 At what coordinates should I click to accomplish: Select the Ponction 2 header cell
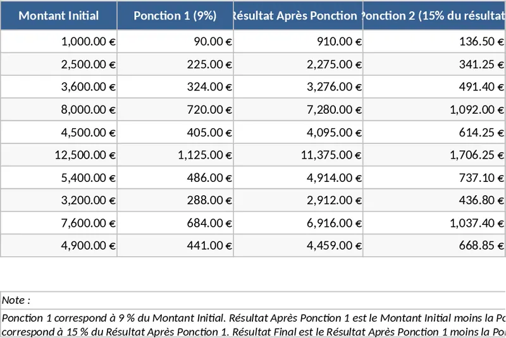point(435,16)
